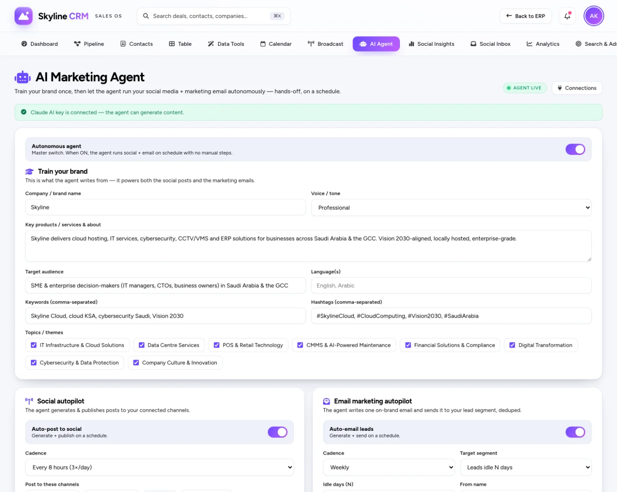
Task: Open the Connections button
Action: click(x=577, y=88)
